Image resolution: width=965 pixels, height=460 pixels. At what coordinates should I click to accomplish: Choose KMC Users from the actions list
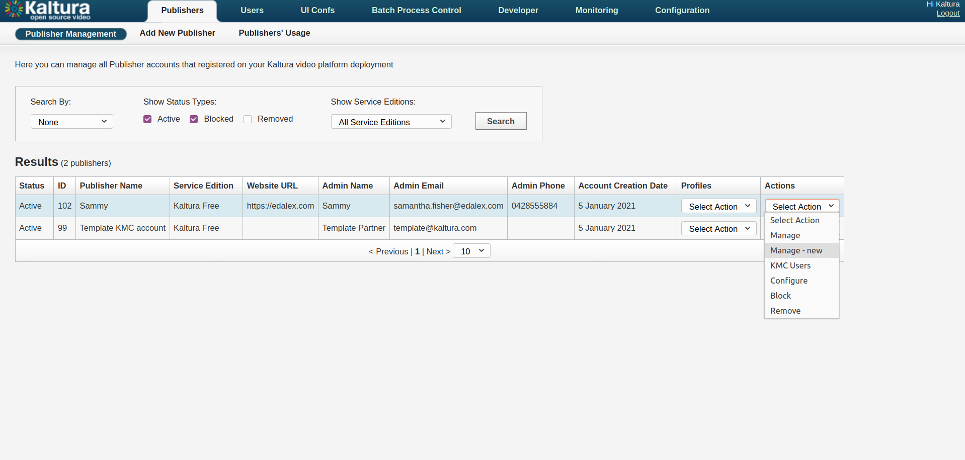801,265
